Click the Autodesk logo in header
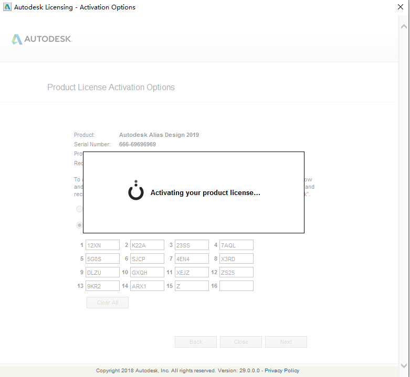 (42, 39)
